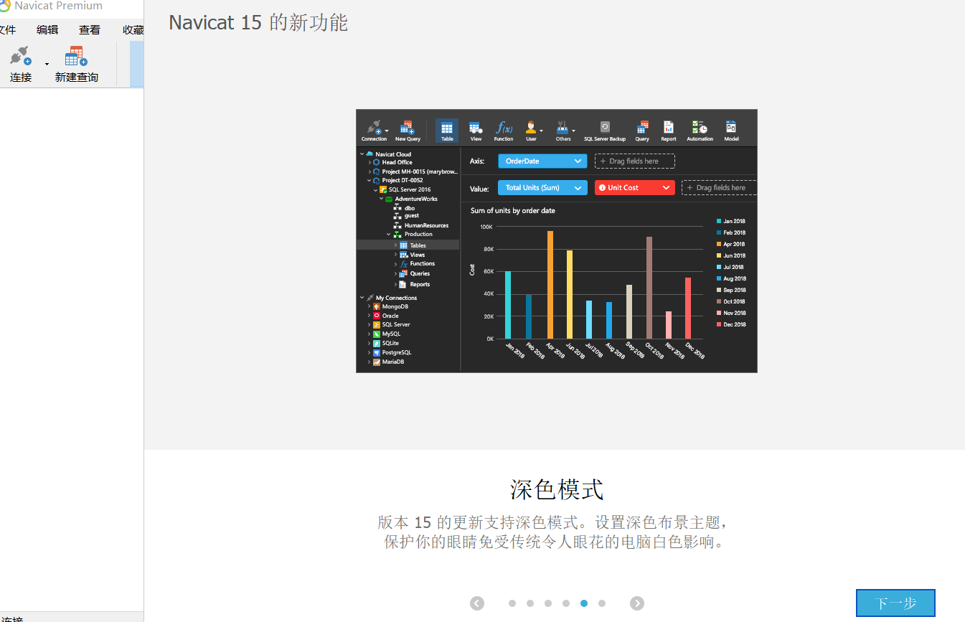Go back with the left arrow circle
Viewport: 965px width, 622px height.
click(477, 603)
